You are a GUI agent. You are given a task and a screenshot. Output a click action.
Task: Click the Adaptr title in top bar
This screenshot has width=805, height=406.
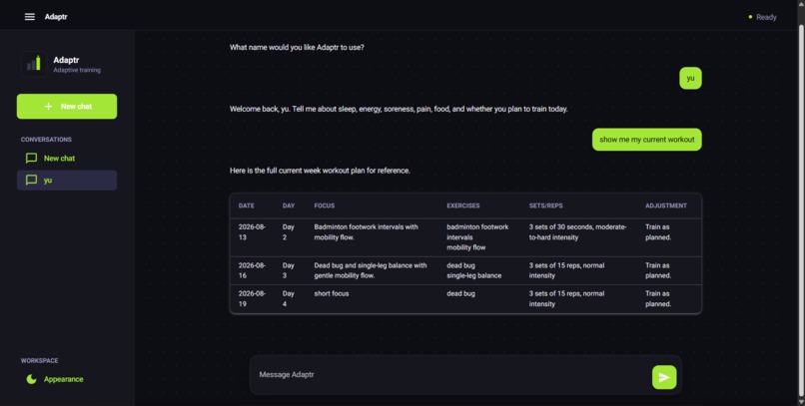[x=56, y=17]
